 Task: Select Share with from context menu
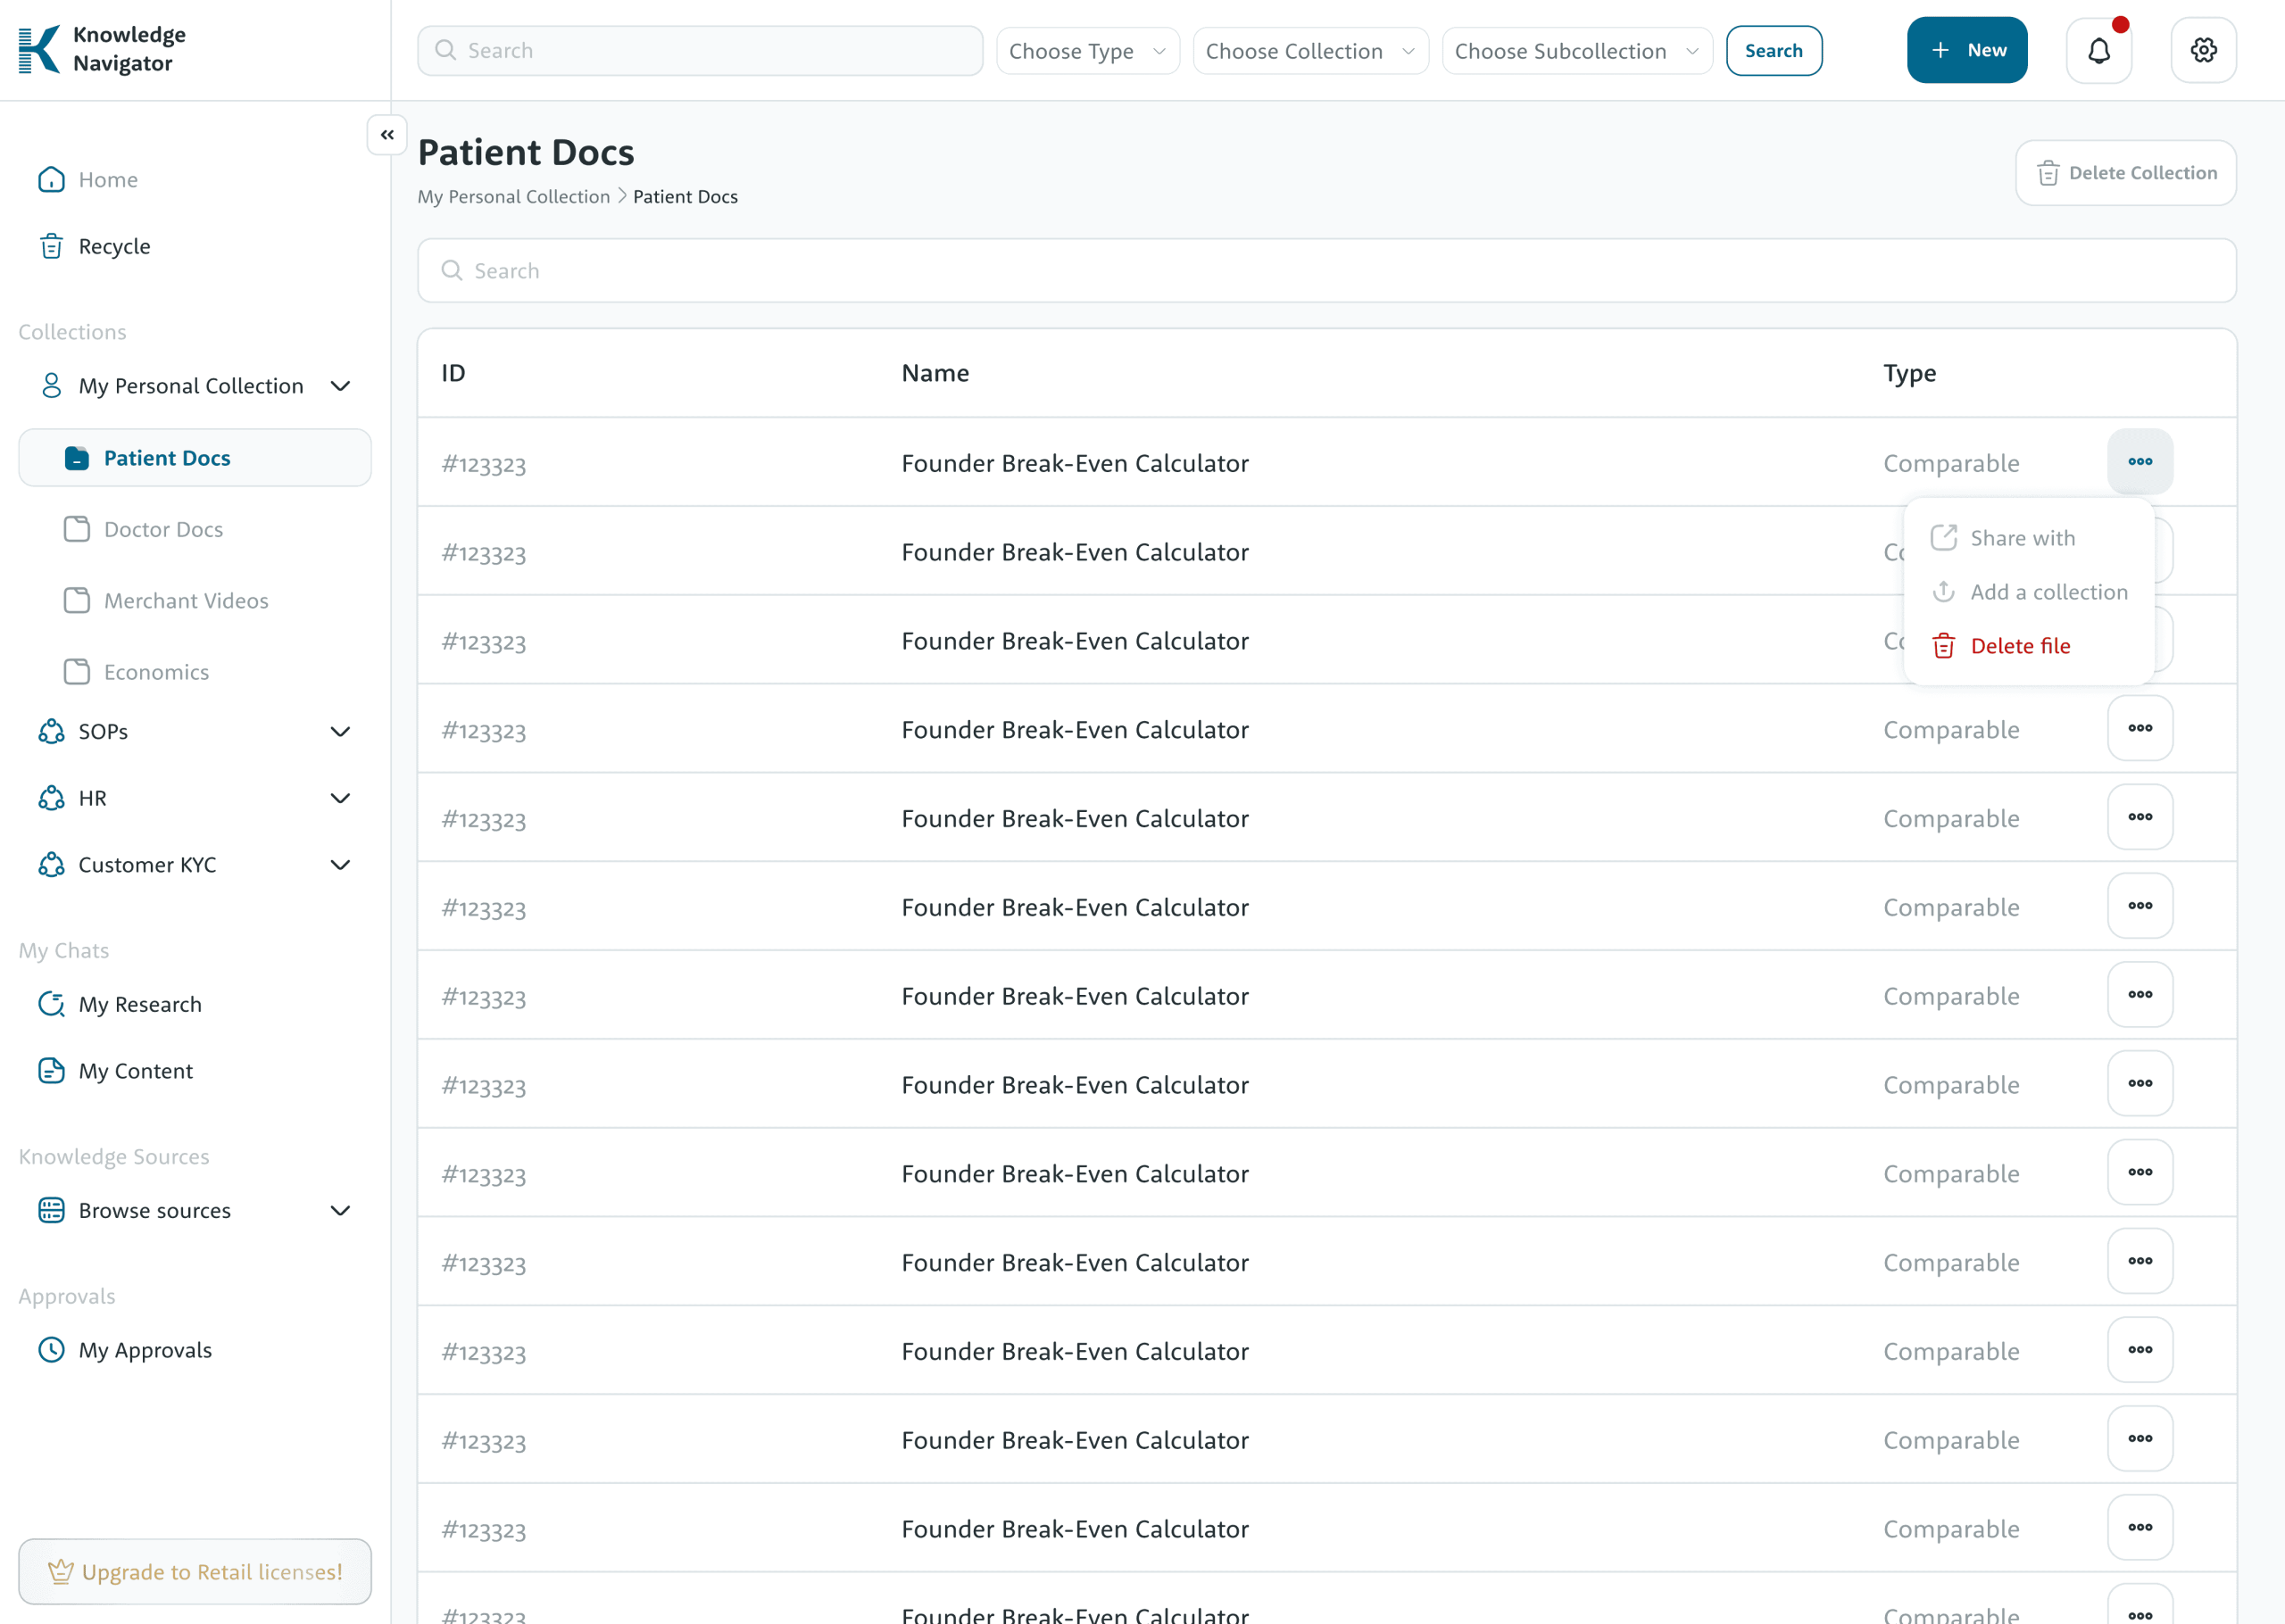2022,538
